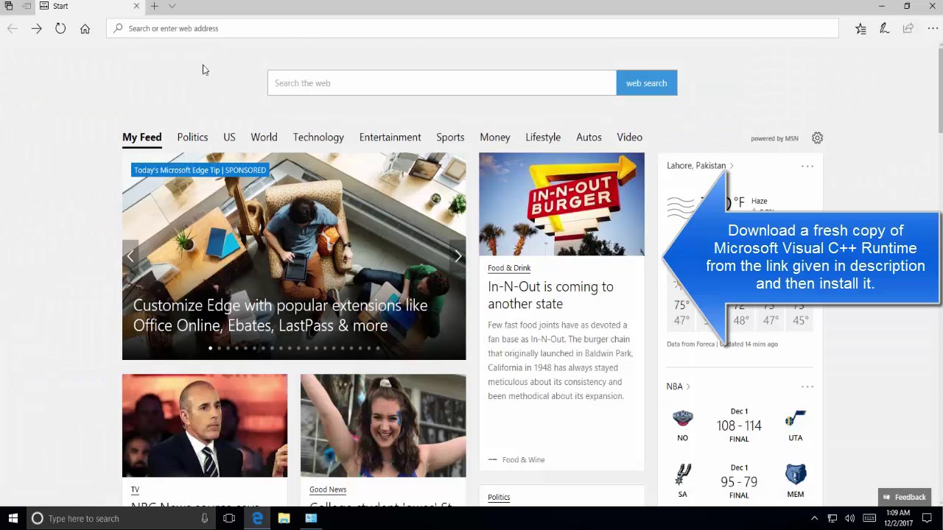Open the Windows Start menu

point(13,518)
